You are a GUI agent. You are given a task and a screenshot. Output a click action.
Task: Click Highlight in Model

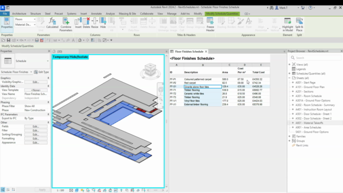click(x=287, y=25)
